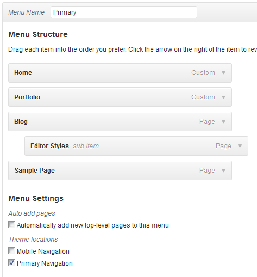Screen dimensions: 257x277
Task: Expand the Editor Styles sub item arrow
Action: 240,146
